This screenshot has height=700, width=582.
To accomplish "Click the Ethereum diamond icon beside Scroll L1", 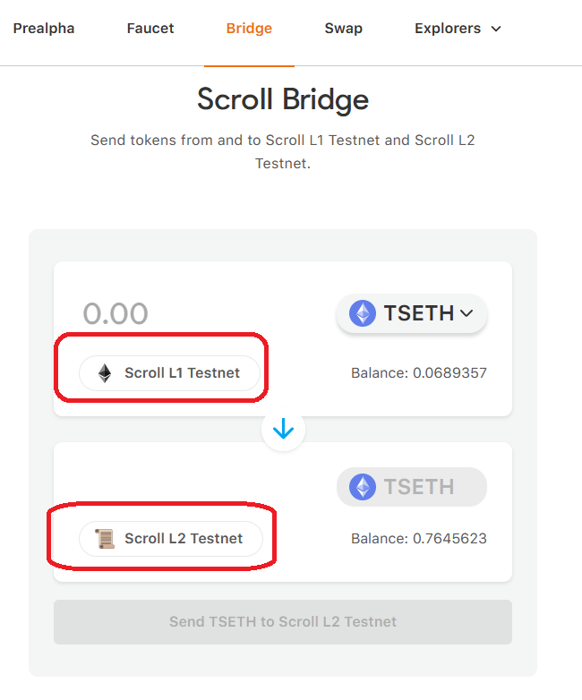I will coord(105,373).
